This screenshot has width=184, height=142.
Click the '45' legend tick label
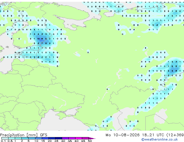coord(83,141)
